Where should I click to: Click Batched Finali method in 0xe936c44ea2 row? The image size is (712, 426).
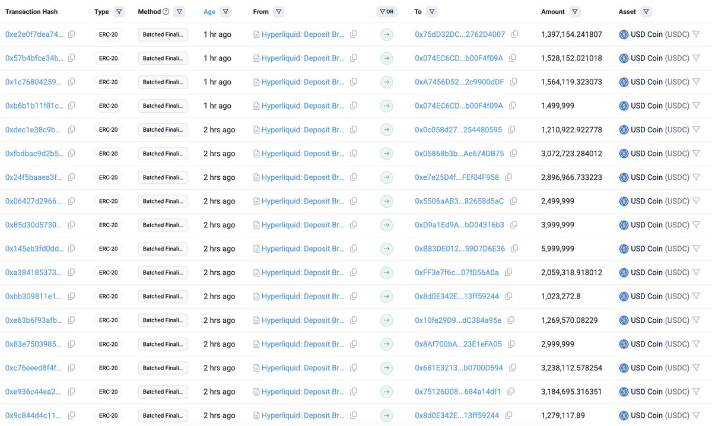(x=163, y=392)
